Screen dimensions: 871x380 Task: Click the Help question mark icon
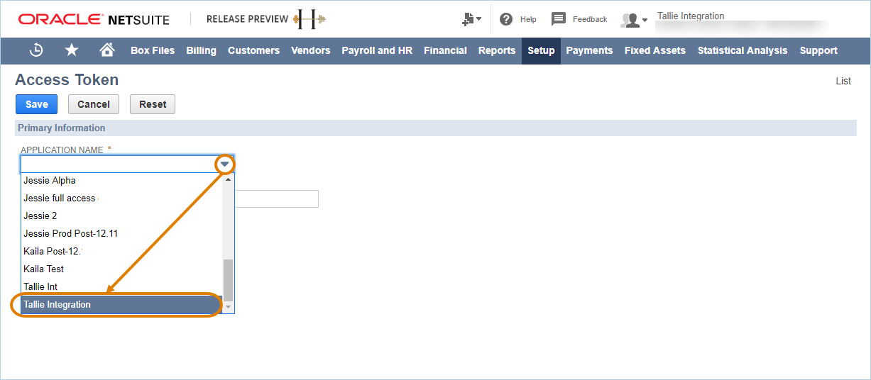[x=506, y=19]
